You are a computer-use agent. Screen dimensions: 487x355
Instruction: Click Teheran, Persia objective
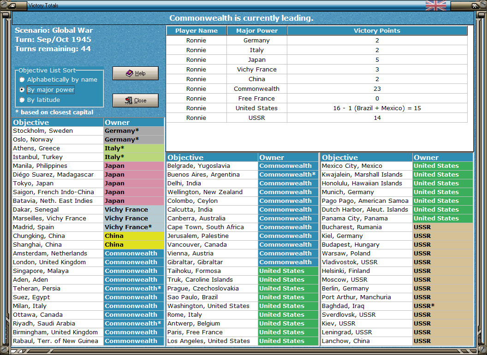[58, 288]
